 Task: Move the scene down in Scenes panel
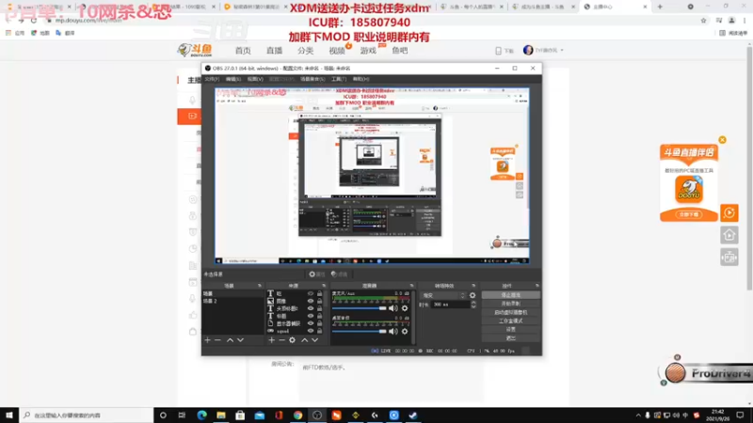point(241,340)
